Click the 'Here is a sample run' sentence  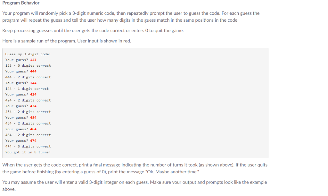point(67,41)
